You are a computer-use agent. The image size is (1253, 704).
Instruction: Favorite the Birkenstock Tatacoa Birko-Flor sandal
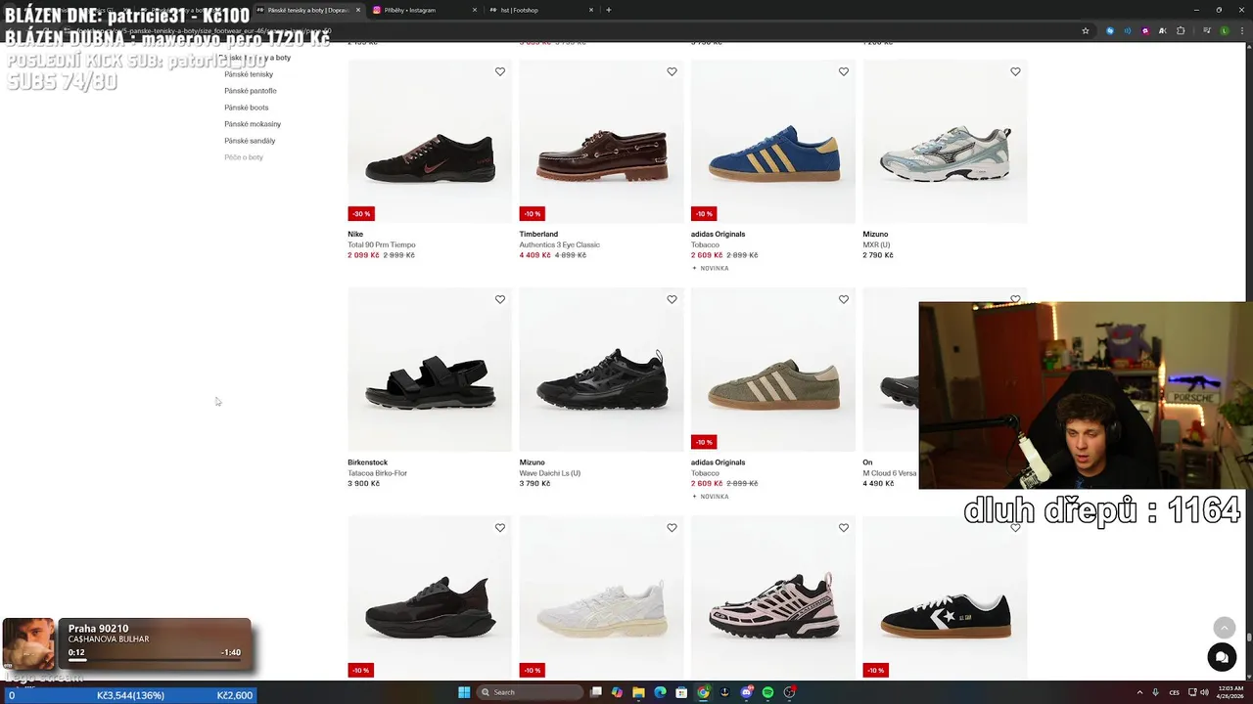click(500, 299)
